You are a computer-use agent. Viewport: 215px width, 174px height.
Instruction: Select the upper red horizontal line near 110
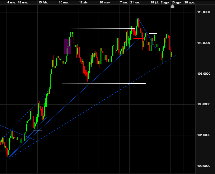pos(139,39)
